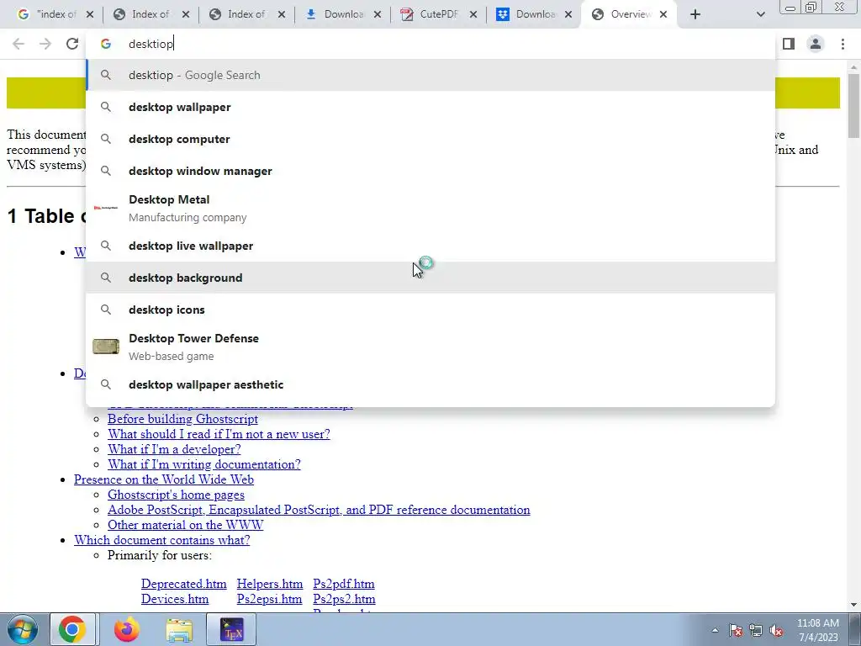Image resolution: width=861 pixels, height=646 pixels.
Task: Open the Ps2epsi.htm link
Action: pos(269,599)
